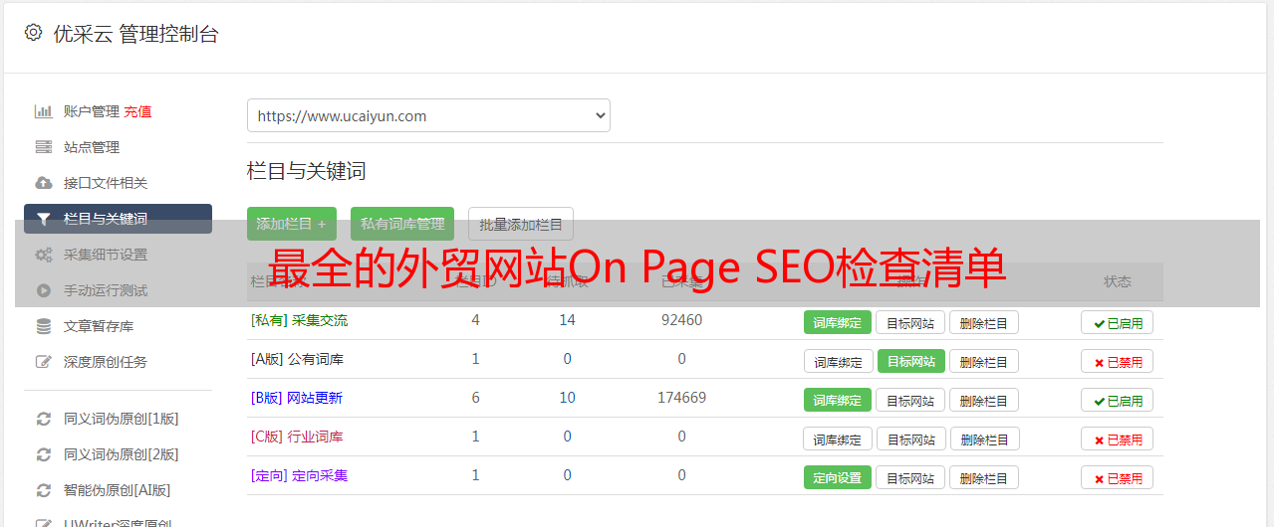Click the [私有] 采集交流 column name
The image size is (1274, 527).
[299, 320]
